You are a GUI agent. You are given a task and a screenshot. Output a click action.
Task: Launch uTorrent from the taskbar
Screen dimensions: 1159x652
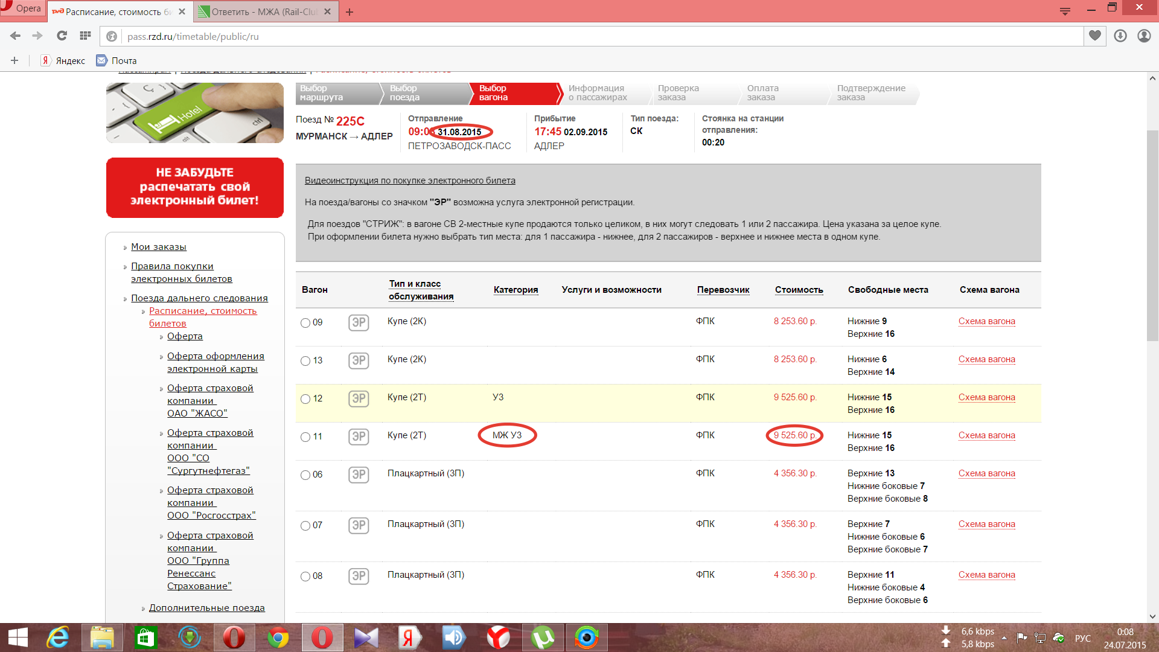coord(543,638)
